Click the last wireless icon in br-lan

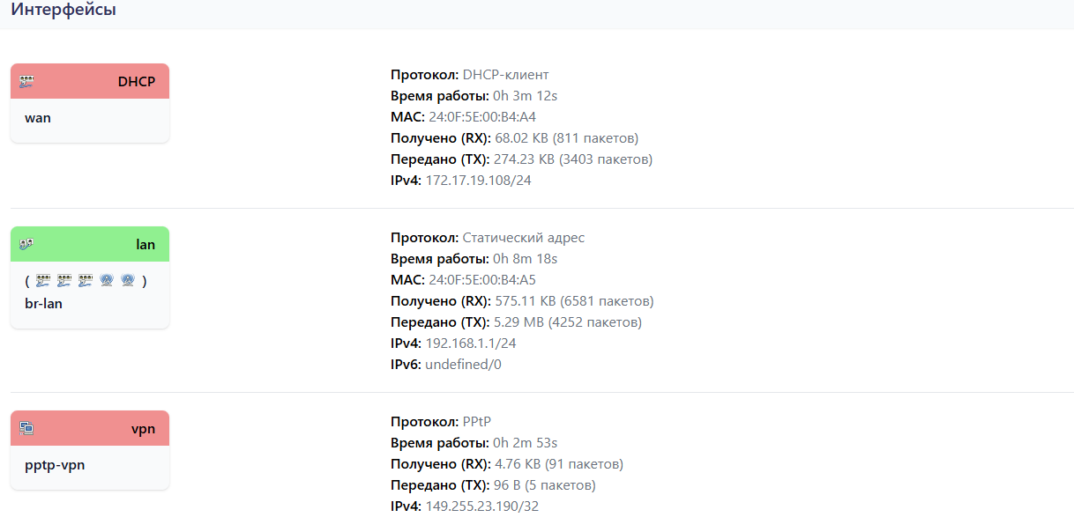pyautogui.click(x=128, y=281)
